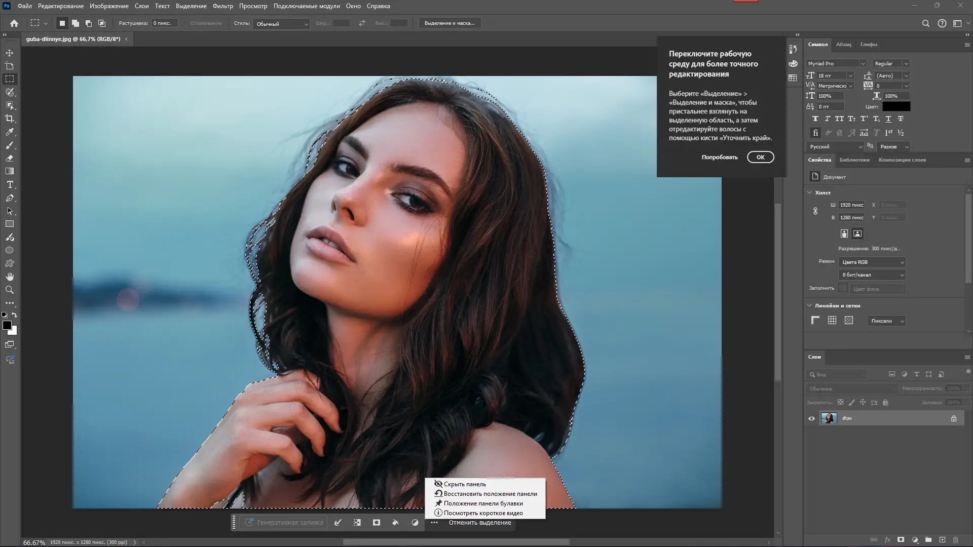Select the Hand tool
The height and width of the screenshot is (547, 973).
[x=10, y=277]
